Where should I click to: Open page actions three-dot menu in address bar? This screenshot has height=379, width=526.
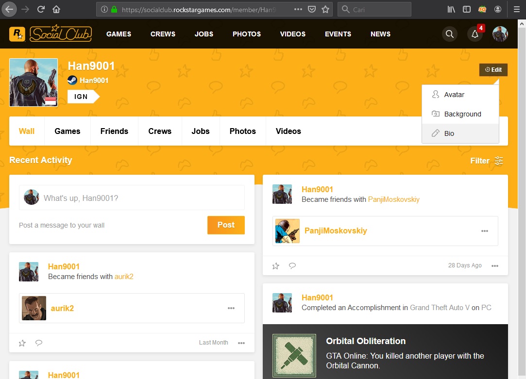click(x=298, y=9)
